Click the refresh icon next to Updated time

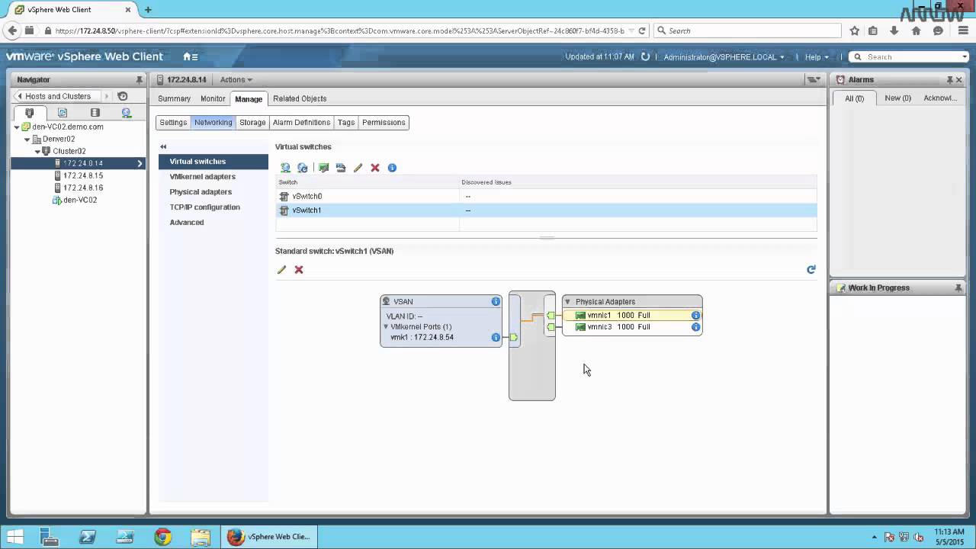click(x=646, y=56)
